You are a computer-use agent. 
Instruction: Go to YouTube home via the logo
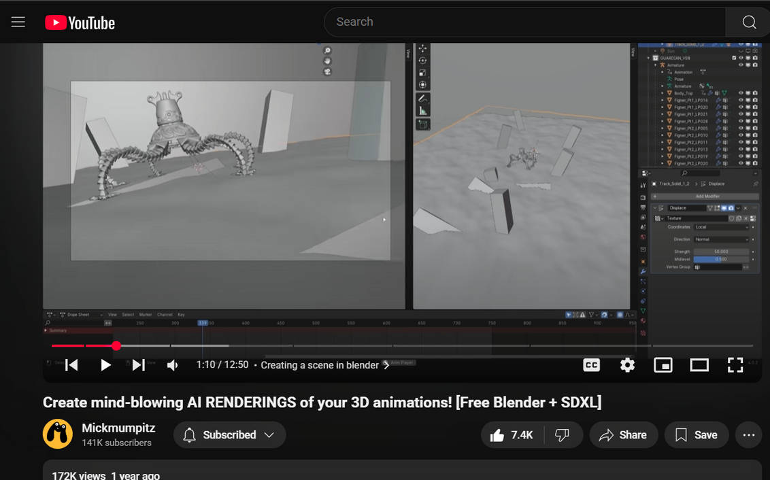click(80, 22)
